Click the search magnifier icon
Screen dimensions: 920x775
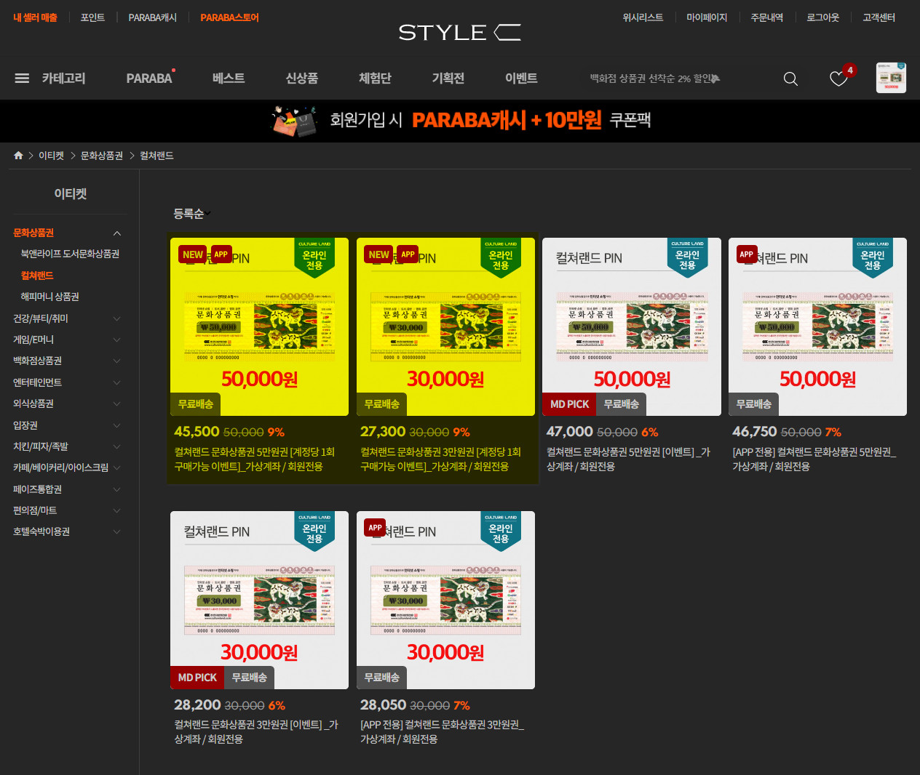click(790, 79)
